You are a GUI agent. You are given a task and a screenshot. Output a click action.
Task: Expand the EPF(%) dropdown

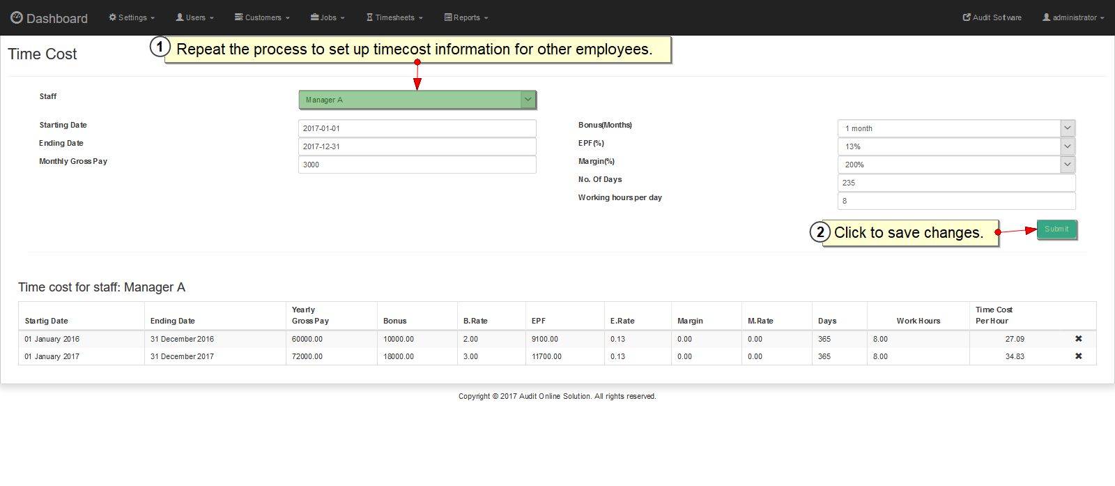click(x=955, y=146)
